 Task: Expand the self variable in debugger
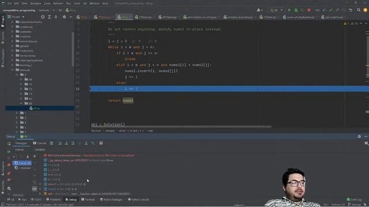40,194
